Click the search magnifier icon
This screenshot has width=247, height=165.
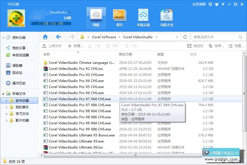[241, 37]
